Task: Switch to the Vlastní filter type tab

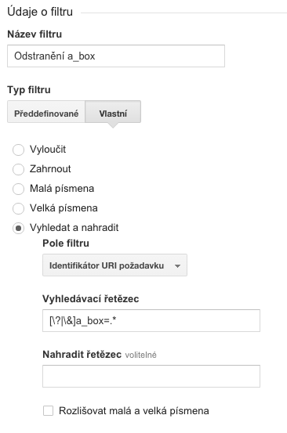Action: pyautogui.click(x=113, y=111)
